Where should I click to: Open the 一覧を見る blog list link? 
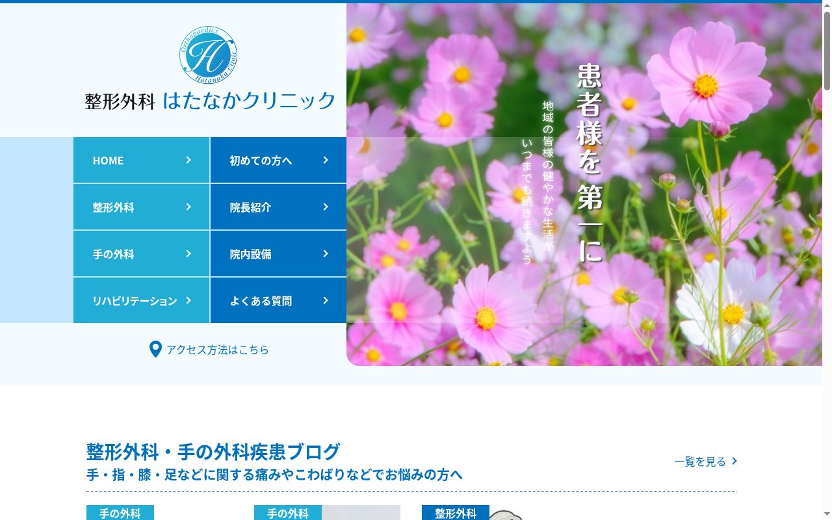tap(706, 461)
